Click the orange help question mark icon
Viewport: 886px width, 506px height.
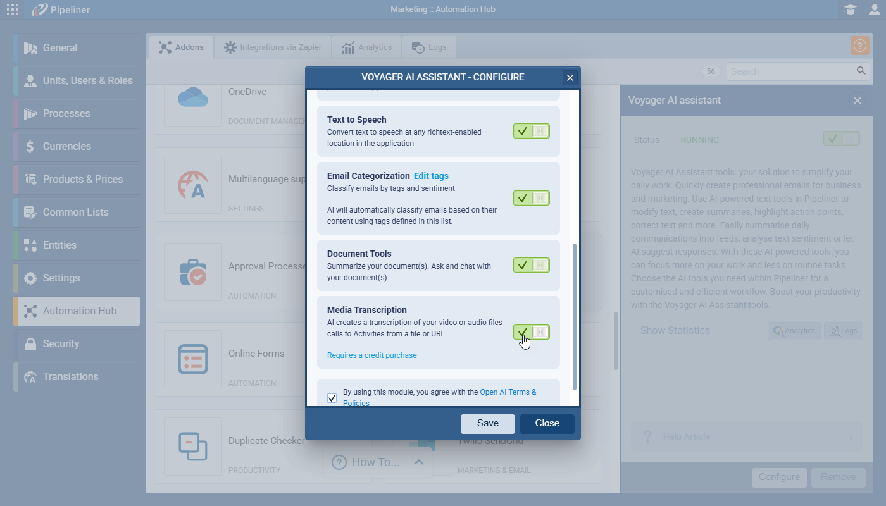point(859,46)
